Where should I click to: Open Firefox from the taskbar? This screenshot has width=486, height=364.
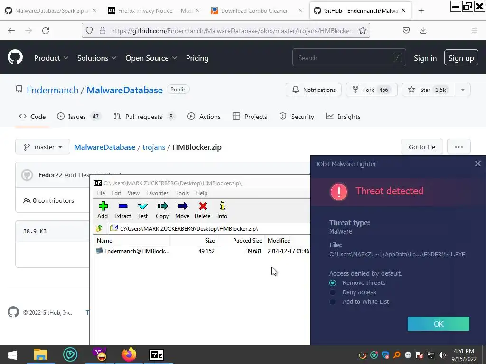point(129,355)
